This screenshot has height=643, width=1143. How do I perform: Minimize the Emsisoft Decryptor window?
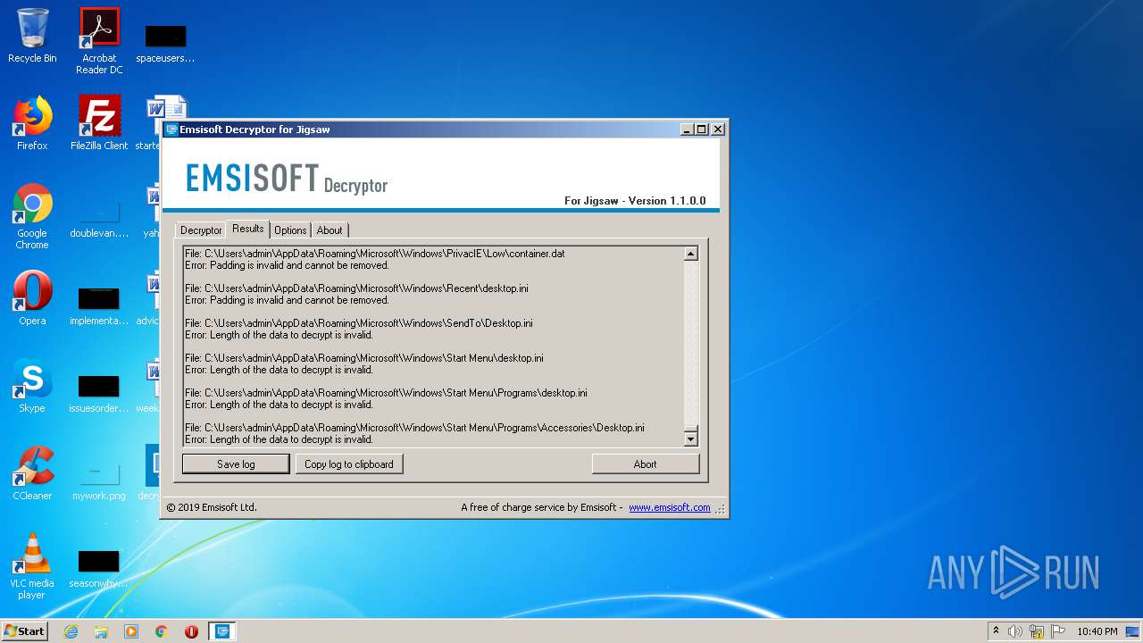pyautogui.click(x=687, y=129)
